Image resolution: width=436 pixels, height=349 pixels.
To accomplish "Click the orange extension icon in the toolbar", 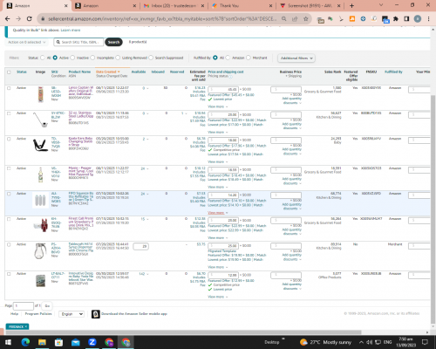I will [352, 19].
